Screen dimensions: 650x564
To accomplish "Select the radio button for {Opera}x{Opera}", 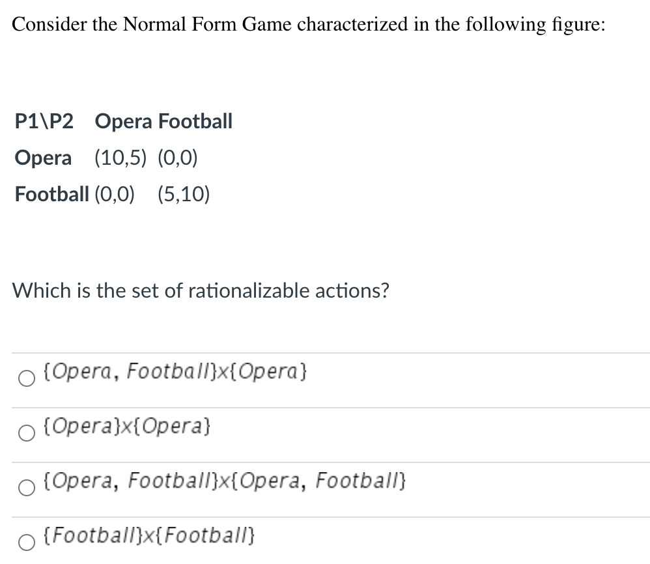I will tap(25, 432).
